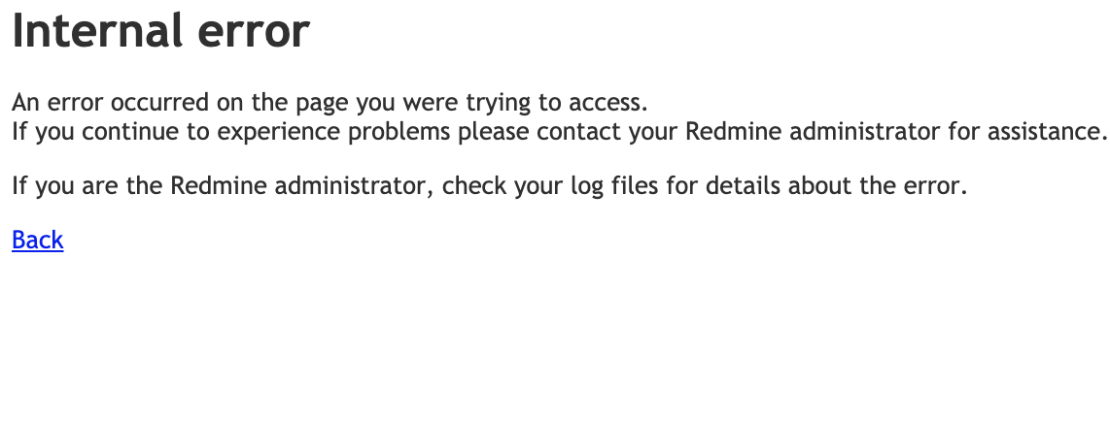Click the line starting "If you continue to experience"
The width and height of the screenshot is (1110, 421).
pyautogui.click(x=559, y=131)
